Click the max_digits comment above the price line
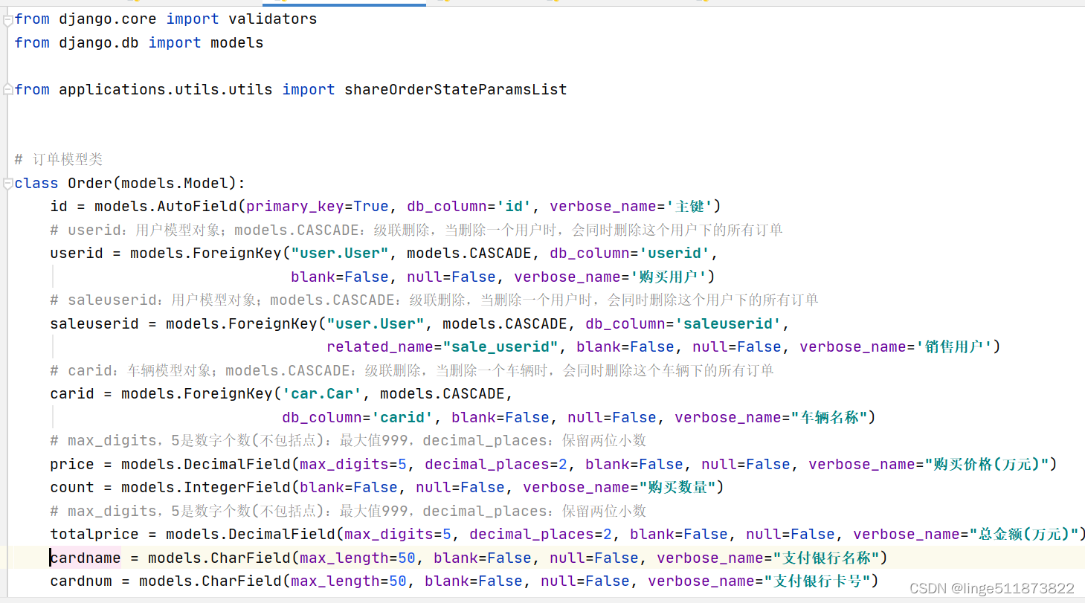 (x=348, y=441)
